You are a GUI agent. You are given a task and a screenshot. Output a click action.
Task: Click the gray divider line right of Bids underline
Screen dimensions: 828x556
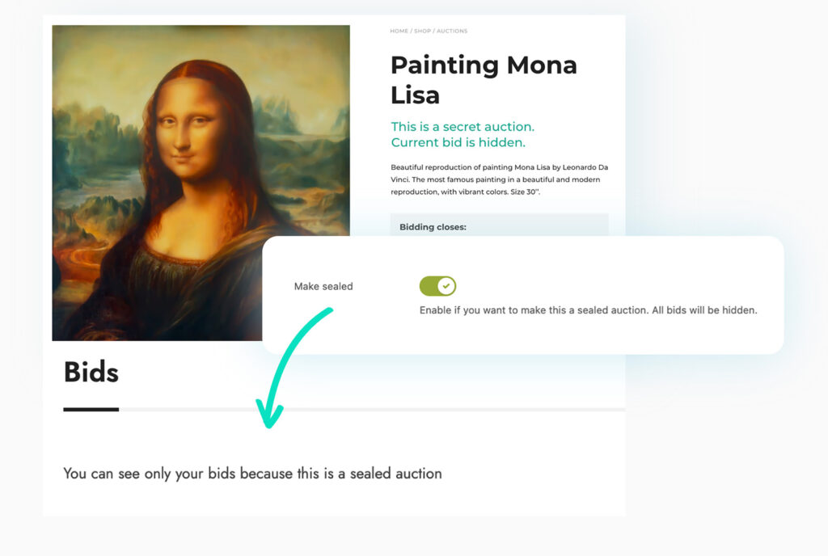[x=372, y=410]
